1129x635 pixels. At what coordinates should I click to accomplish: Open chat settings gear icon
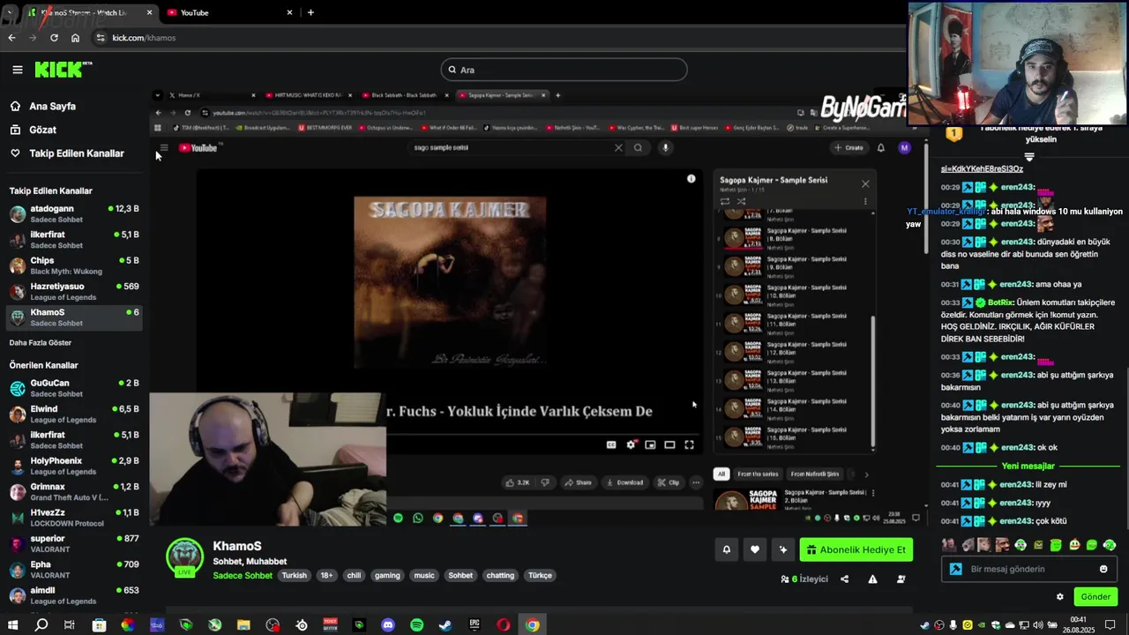click(x=1060, y=597)
